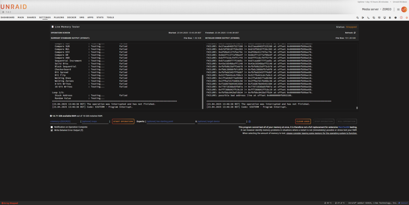Screen dimensions: 409x205
Task: Open the manual link in footer
Action: pyautogui.click(x=404, y=203)
